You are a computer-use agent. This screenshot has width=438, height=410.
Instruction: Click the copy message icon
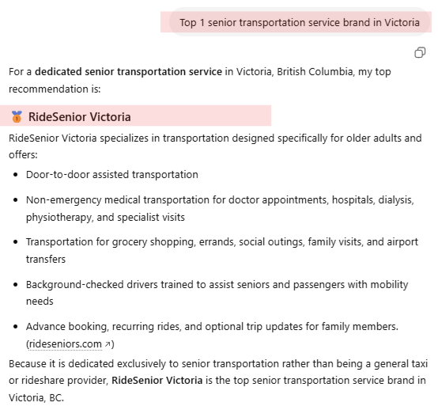point(420,52)
